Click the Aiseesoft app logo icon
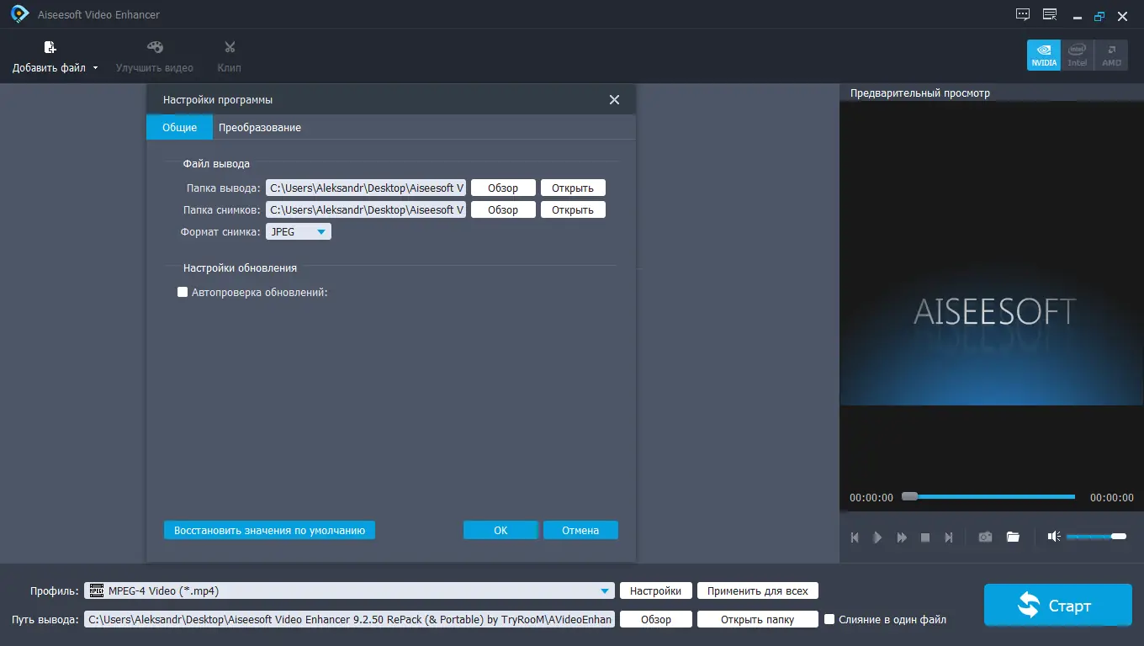Image resolution: width=1144 pixels, height=646 pixels. tap(19, 14)
